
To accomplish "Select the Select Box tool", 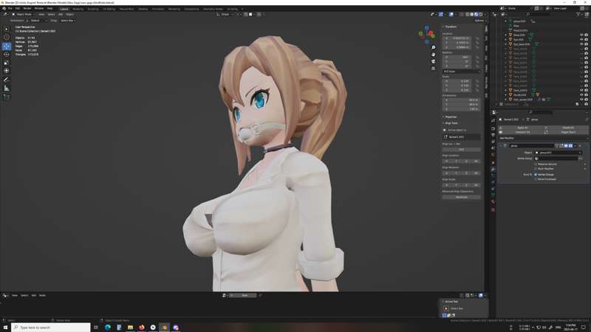I will [7, 29].
